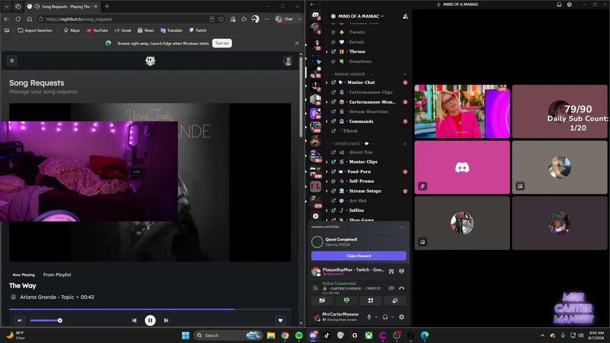Mute the Nightbot player volume
The image size is (610, 343).
click(20, 321)
